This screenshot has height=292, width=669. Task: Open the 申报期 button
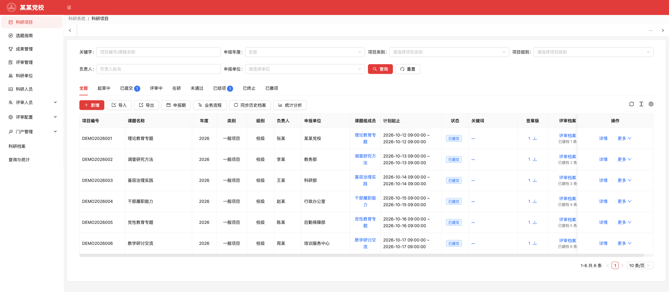[176, 105]
